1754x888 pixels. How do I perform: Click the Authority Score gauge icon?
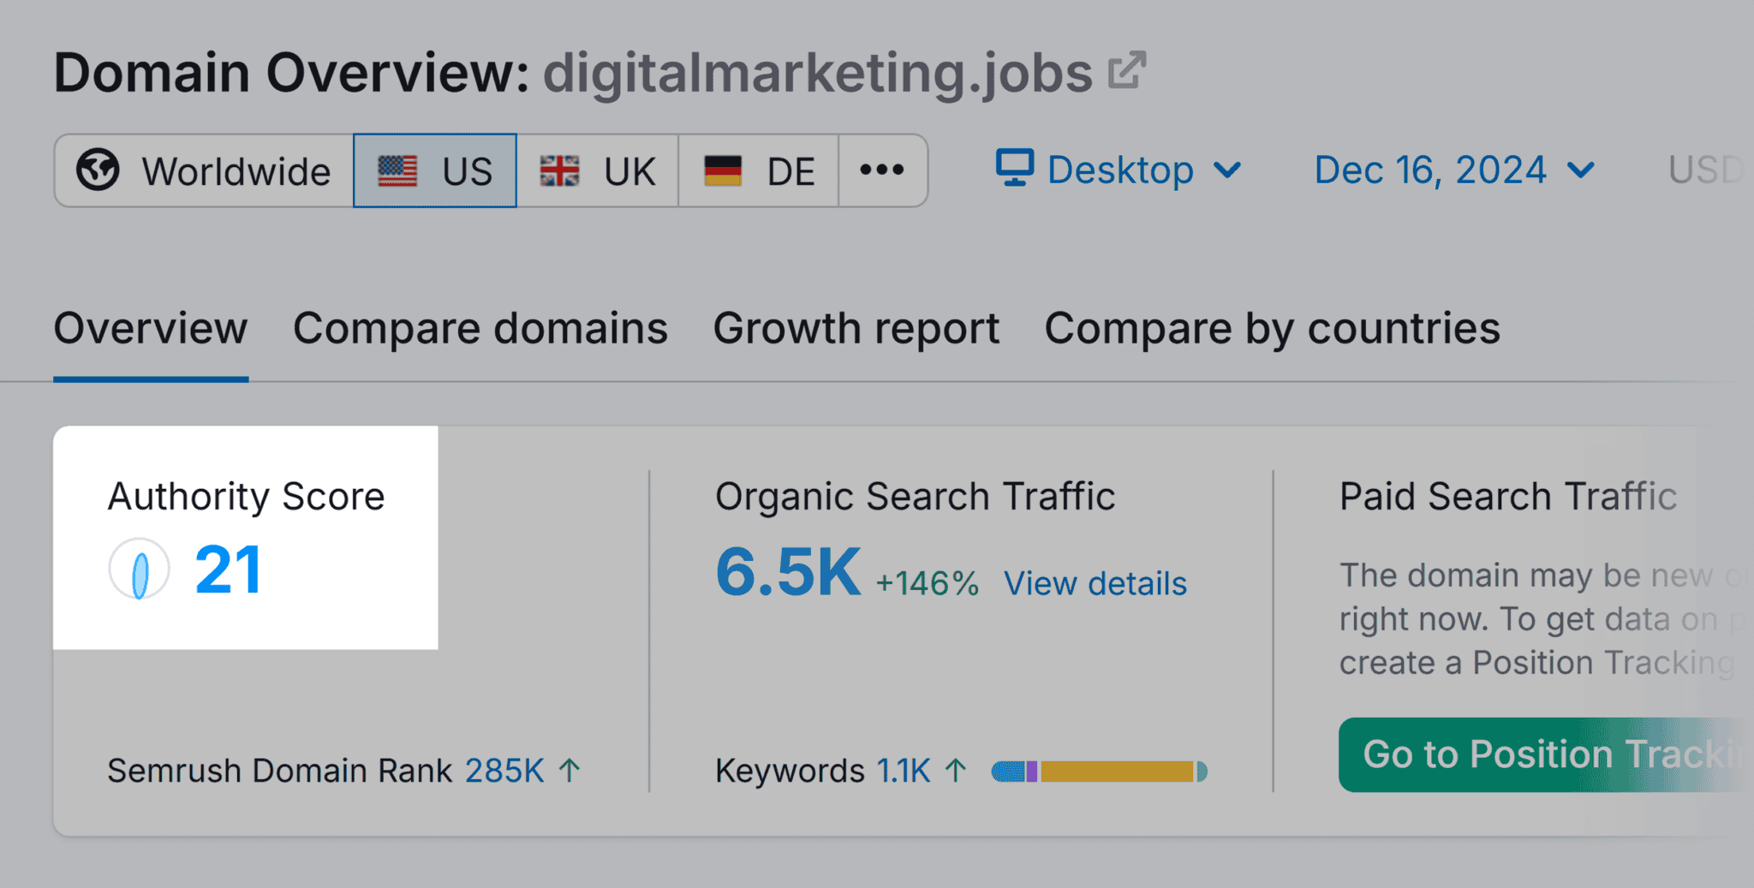140,568
